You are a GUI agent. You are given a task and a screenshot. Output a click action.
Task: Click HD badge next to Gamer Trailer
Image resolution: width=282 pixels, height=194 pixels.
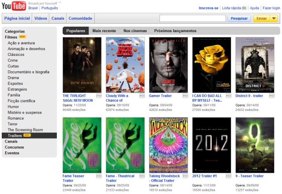(185, 96)
